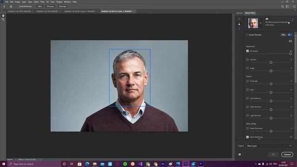
Task: Open Microsoft Store from the taskbar
Action: point(79,164)
